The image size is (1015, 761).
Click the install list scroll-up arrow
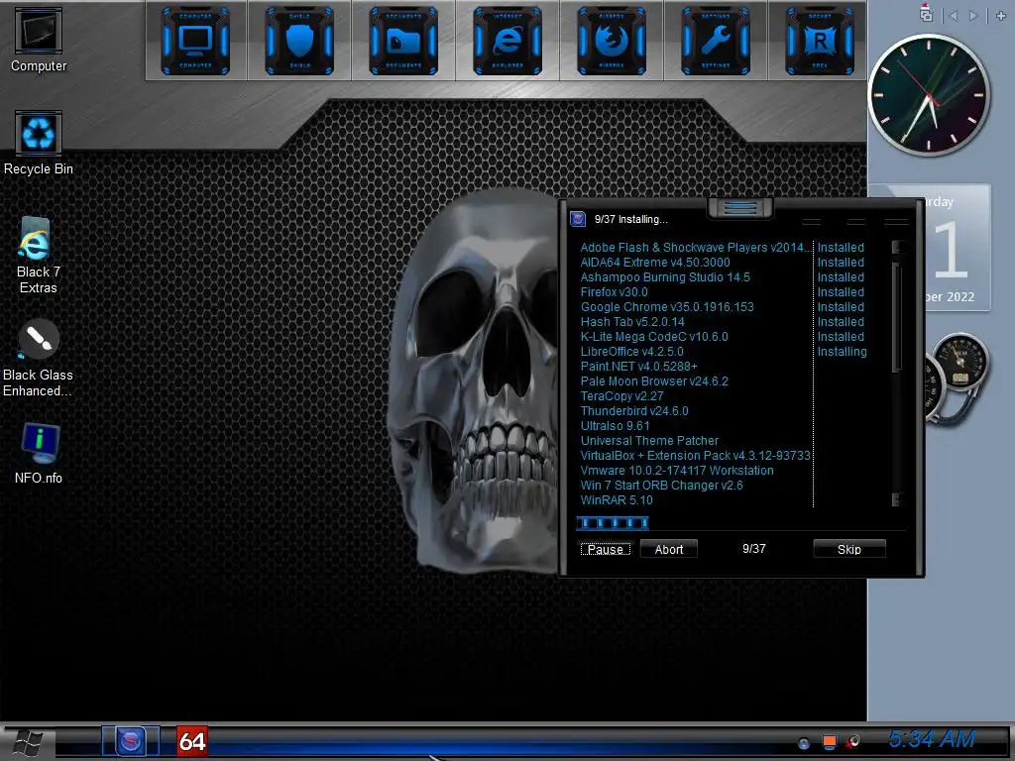click(896, 247)
